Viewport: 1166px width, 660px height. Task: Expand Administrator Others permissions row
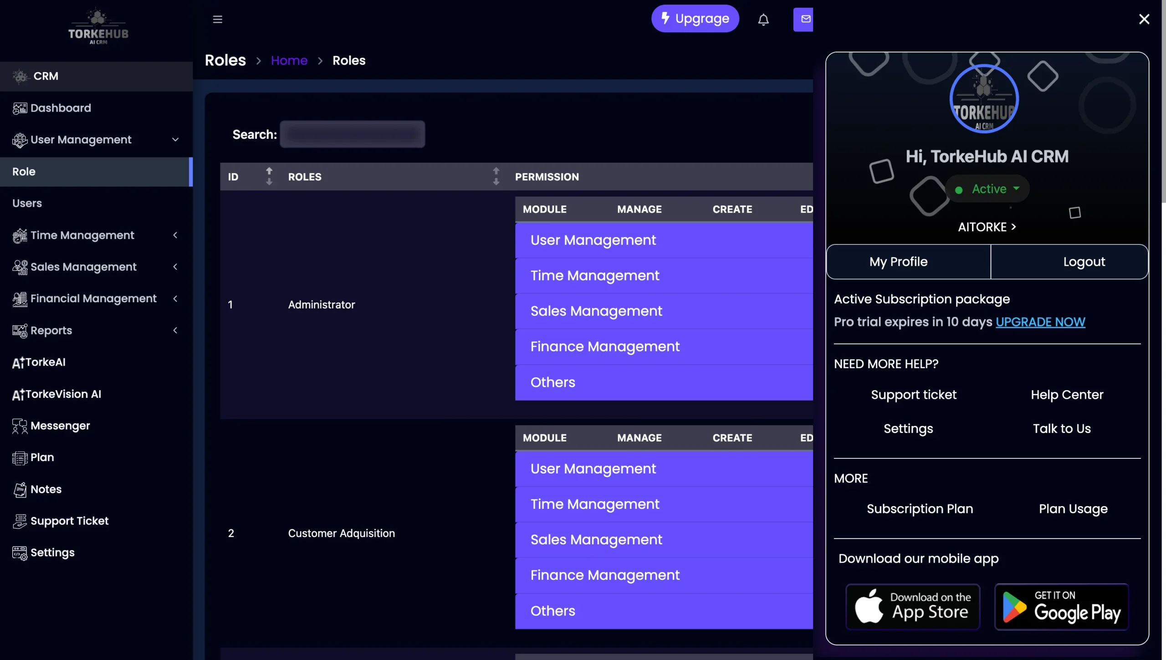coord(664,382)
